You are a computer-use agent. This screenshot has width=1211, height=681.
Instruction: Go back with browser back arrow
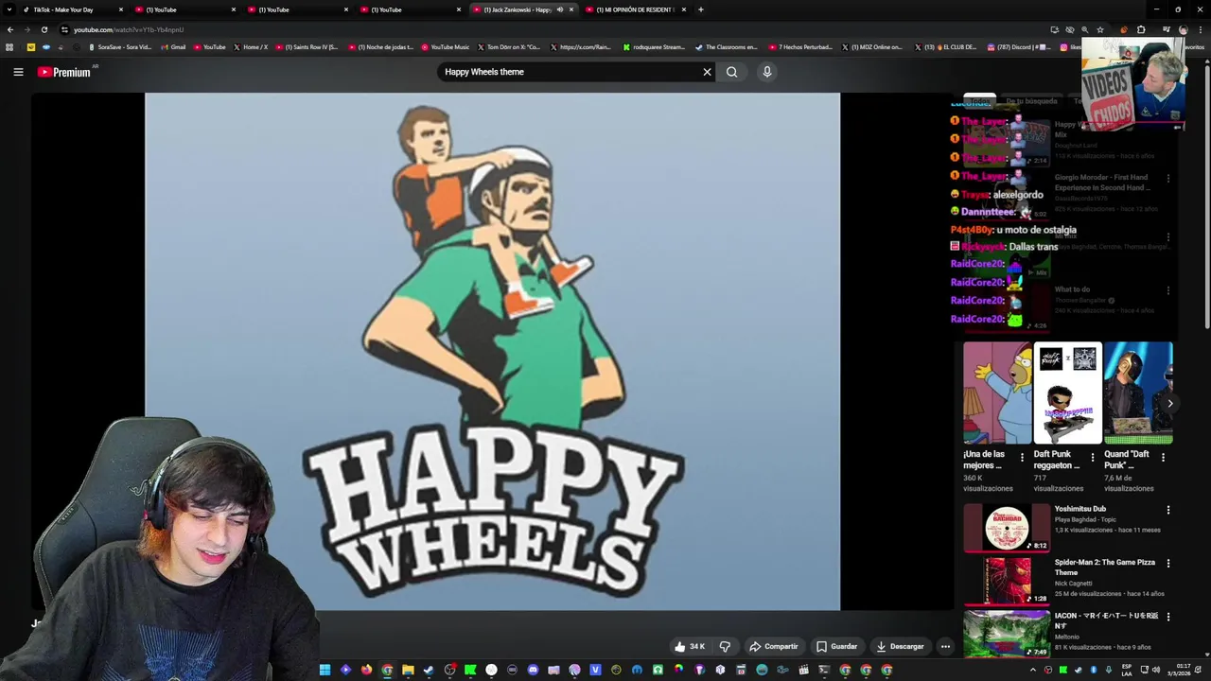coord(10,29)
